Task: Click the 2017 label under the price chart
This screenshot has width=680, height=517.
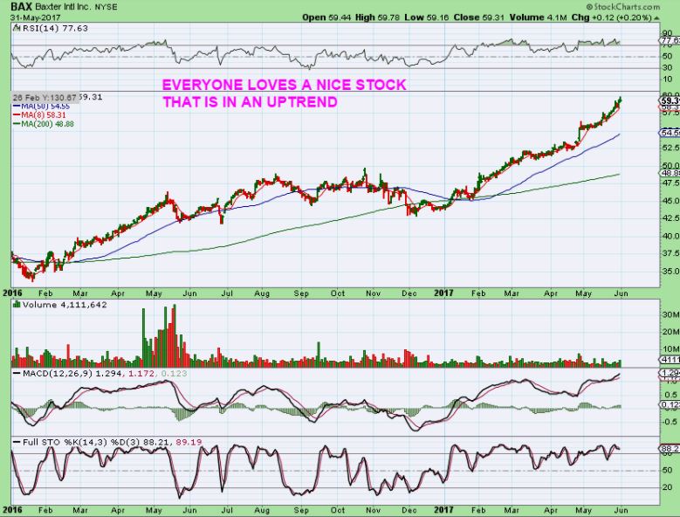Action: point(445,293)
